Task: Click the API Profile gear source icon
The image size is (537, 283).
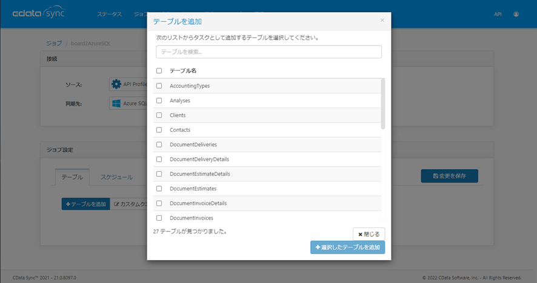Action: tap(116, 84)
